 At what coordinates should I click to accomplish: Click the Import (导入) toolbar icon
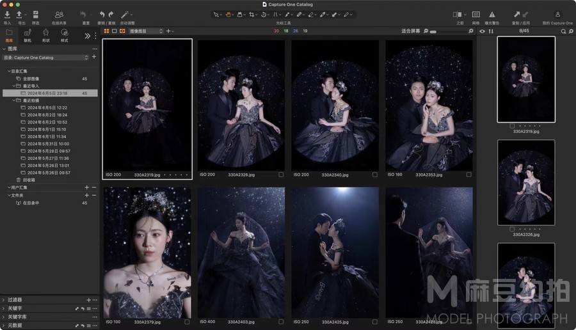tap(7, 15)
